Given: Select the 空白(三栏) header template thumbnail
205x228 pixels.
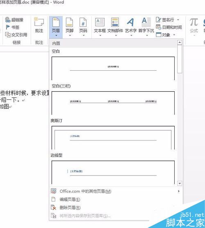Looking at the screenshot, I should [x=113, y=103].
